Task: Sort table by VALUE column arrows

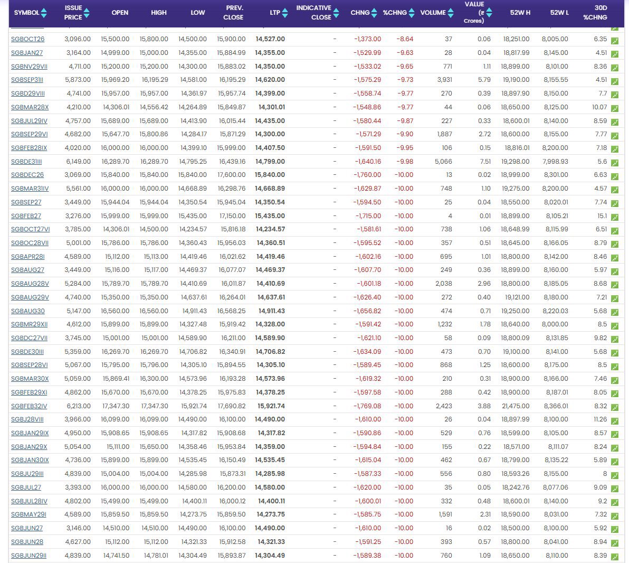Action: 489,13
